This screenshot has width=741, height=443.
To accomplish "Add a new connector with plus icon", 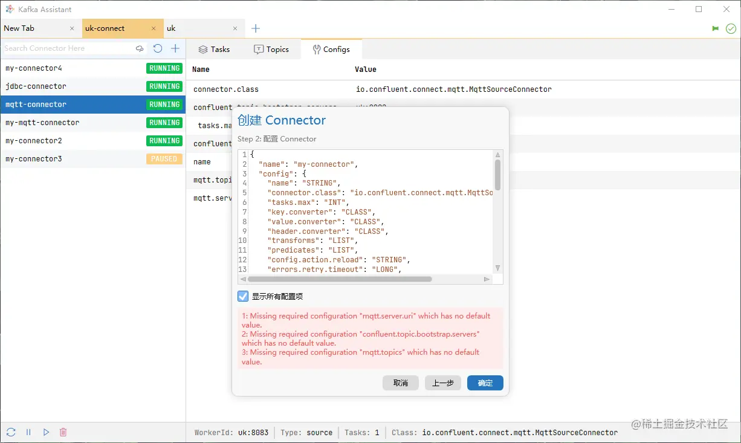I will pyautogui.click(x=175, y=48).
